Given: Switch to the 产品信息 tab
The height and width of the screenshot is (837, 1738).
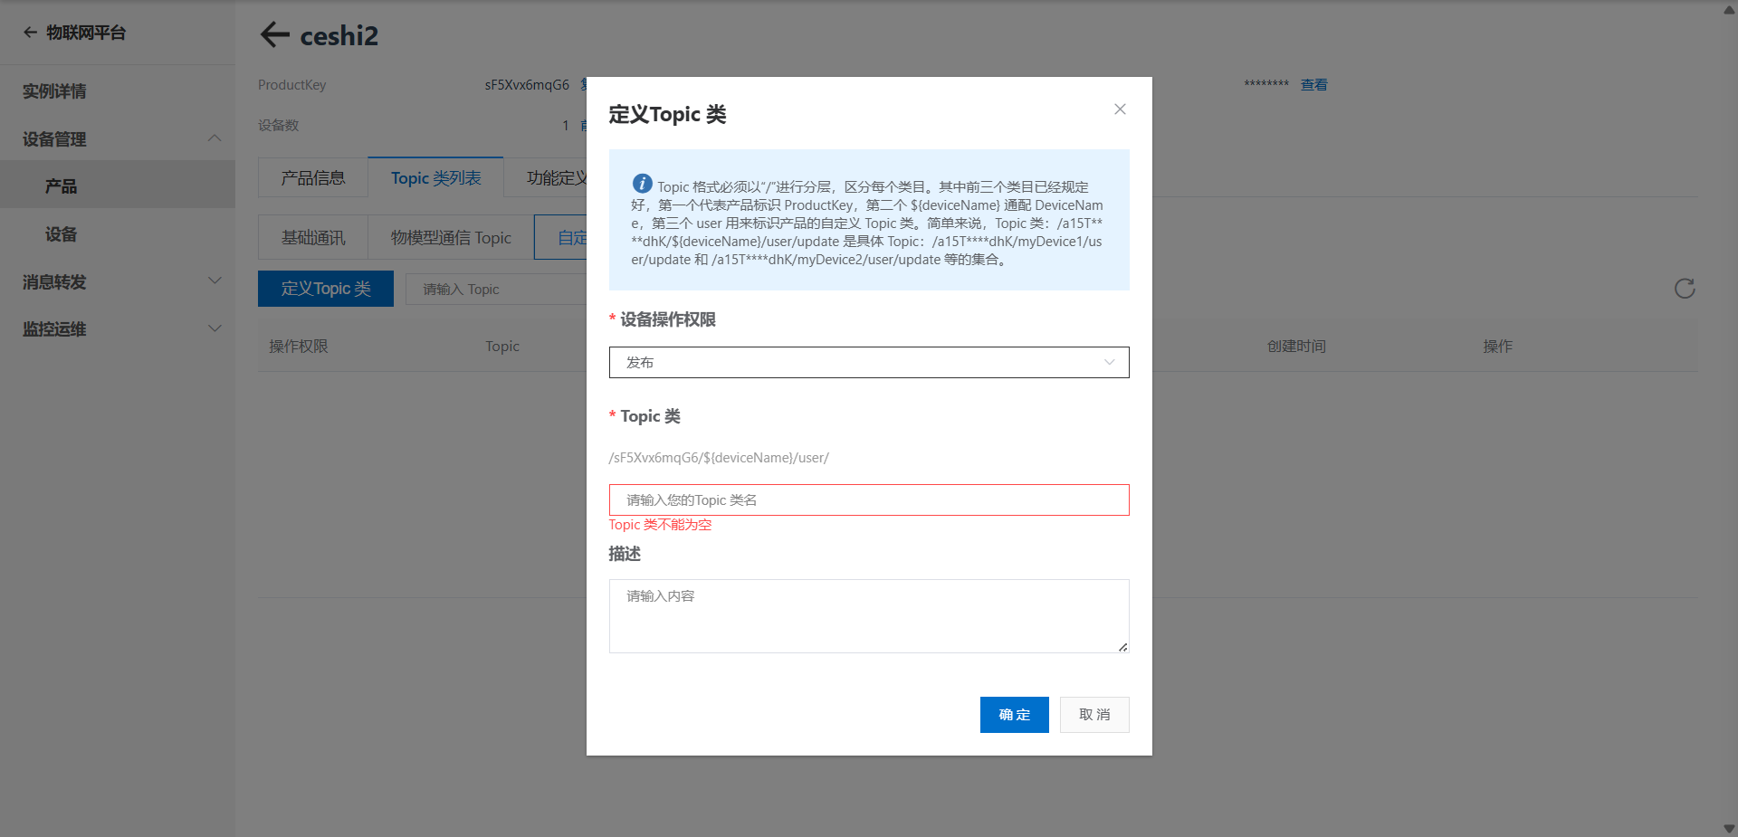Looking at the screenshot, I should point(313,177).
